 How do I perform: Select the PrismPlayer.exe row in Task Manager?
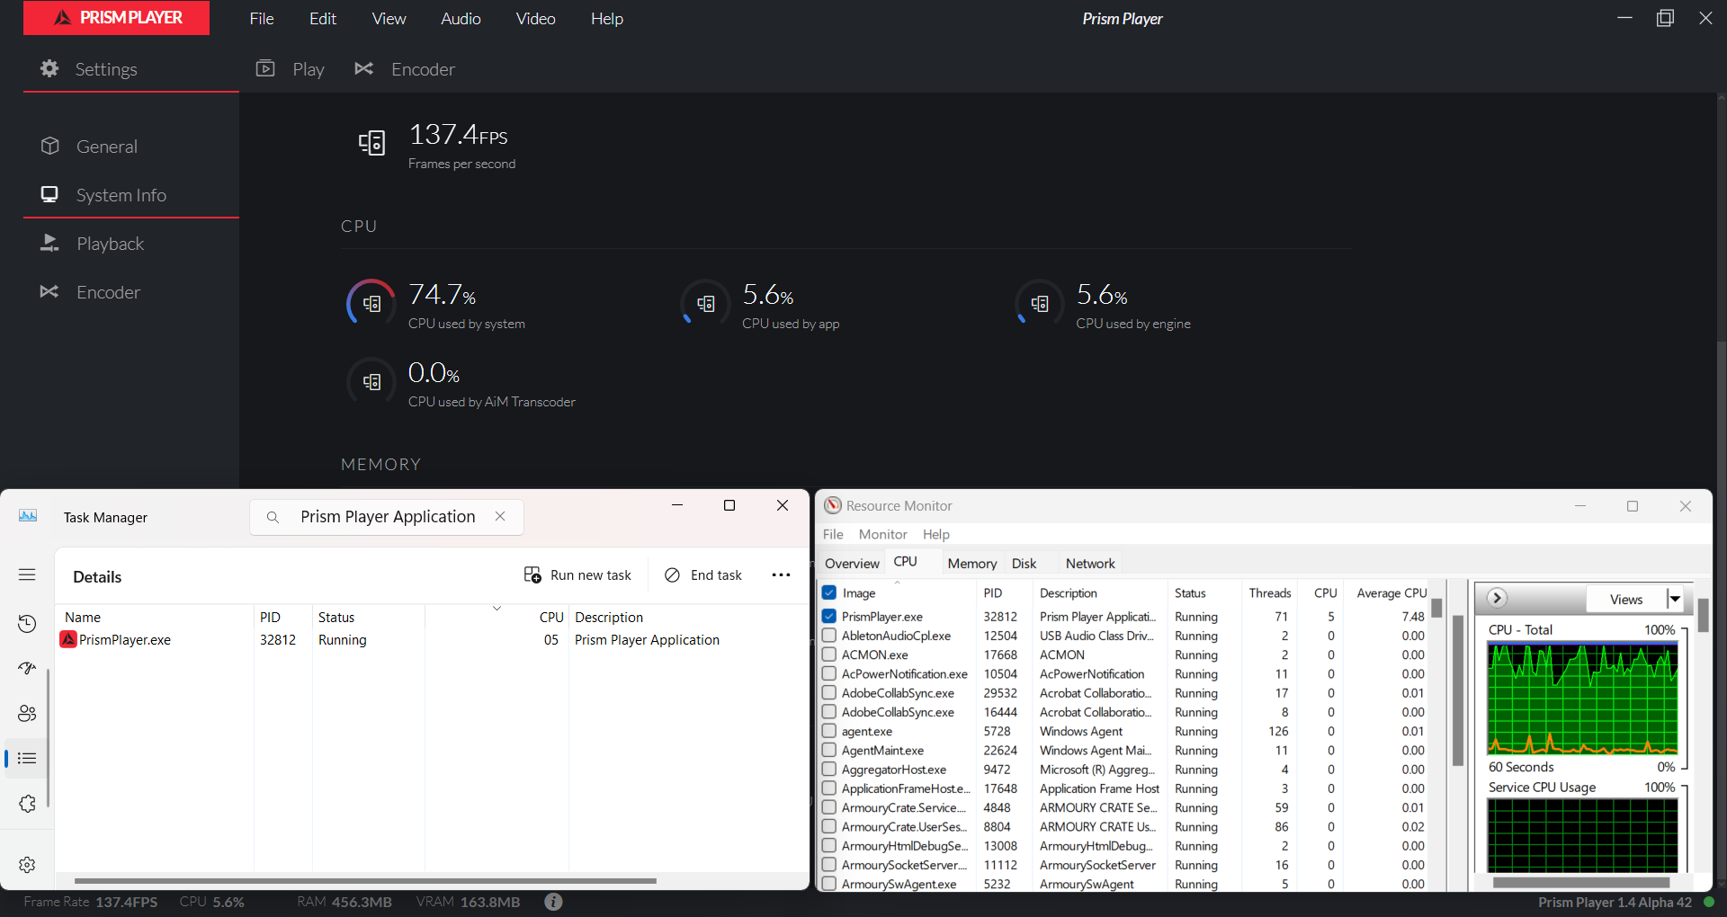[432, 640]
